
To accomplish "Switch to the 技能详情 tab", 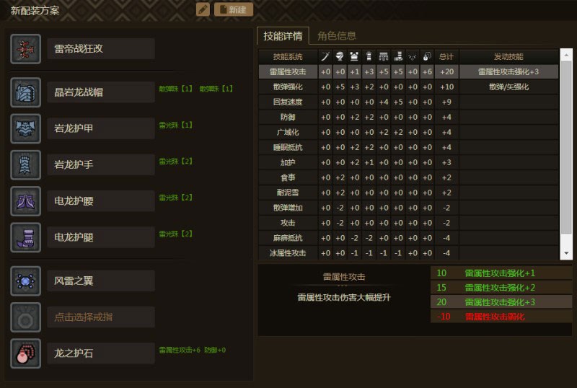I will 283,36.
